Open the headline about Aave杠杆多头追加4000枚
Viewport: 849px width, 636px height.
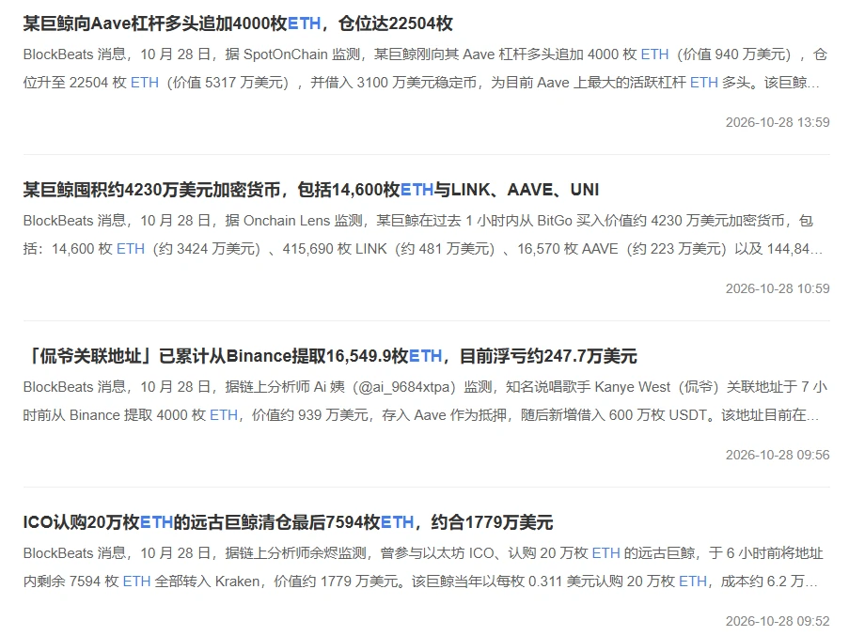point(238,23)
